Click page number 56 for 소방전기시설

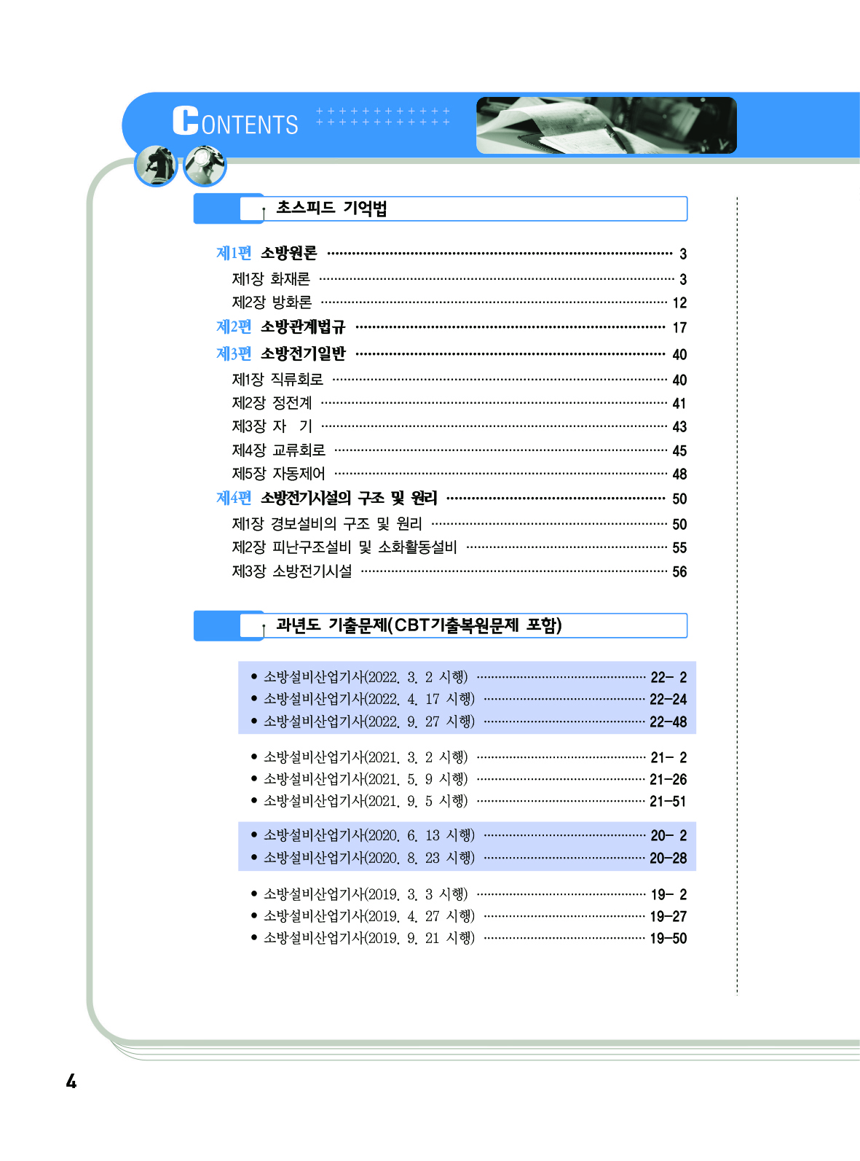(679, 572)
